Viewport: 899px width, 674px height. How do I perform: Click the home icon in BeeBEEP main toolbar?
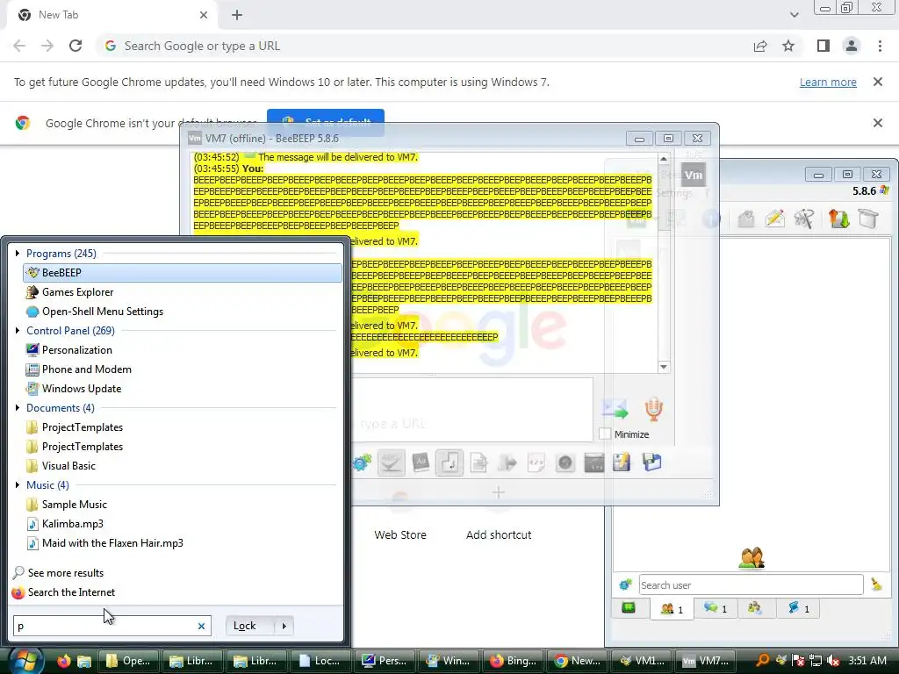(x=745, y=219)
